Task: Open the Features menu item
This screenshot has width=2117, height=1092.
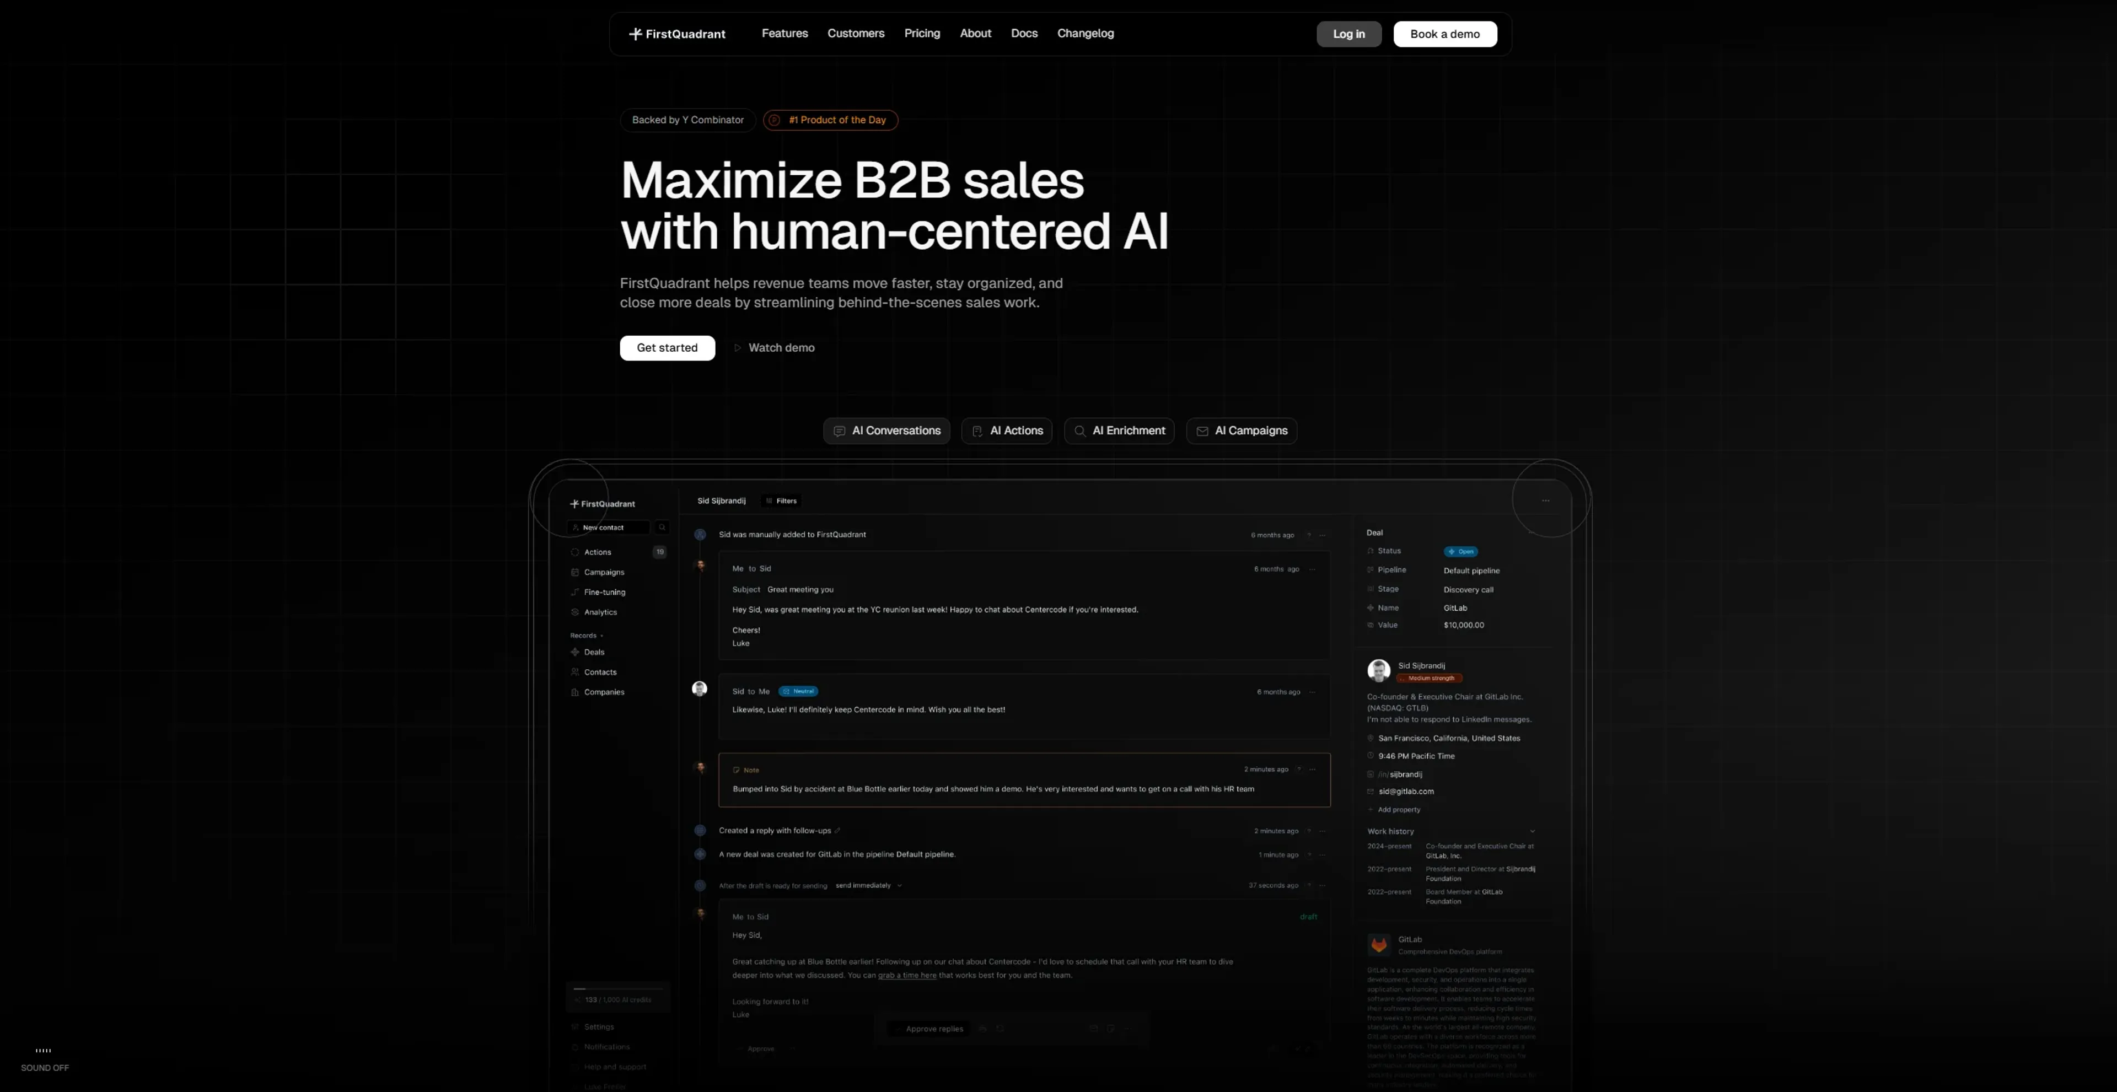Action: pos(784,34)
